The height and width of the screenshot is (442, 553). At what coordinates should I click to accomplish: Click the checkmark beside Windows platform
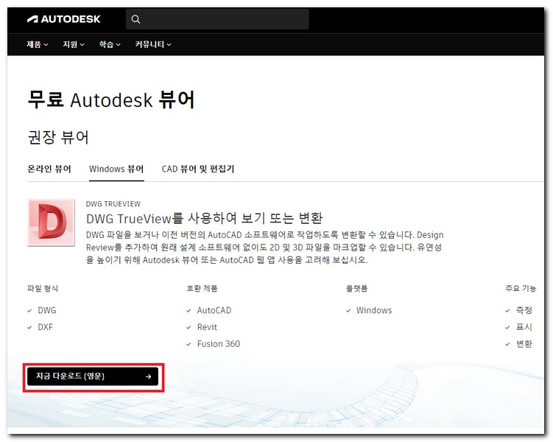(x=348, y=311)
